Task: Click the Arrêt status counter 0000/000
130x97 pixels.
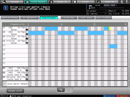Action: 110,5
